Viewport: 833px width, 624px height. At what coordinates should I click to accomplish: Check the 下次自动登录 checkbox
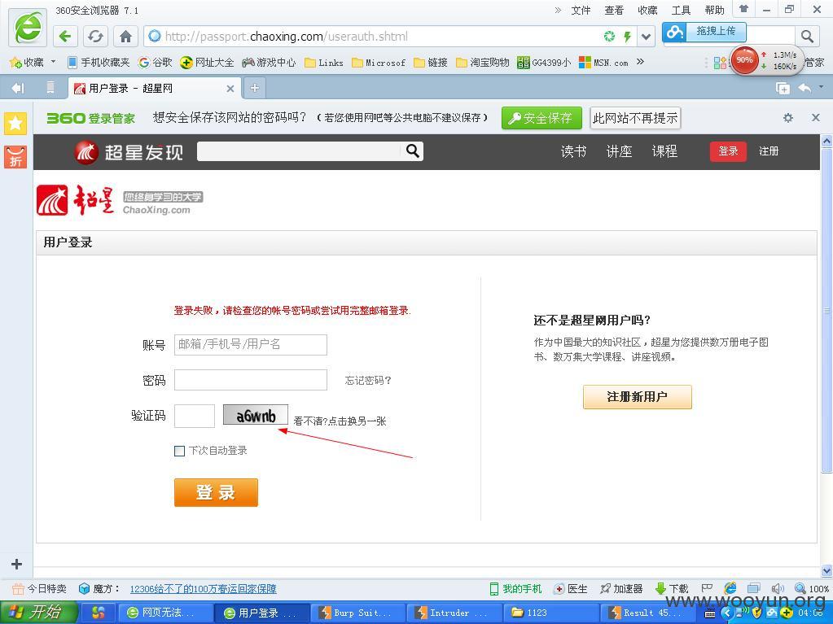point(180,451)
